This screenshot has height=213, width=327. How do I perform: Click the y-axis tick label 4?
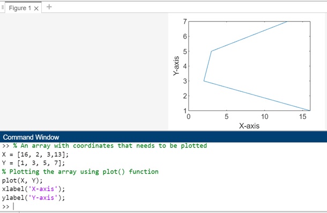[x=185, y=66]
